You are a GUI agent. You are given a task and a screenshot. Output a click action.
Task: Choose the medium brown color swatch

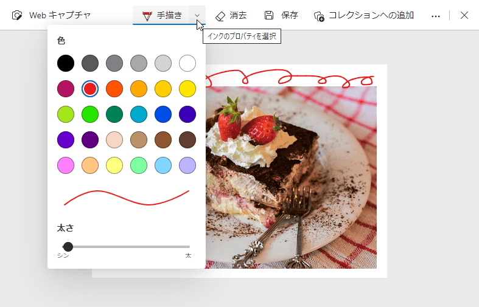coord(163,140)
